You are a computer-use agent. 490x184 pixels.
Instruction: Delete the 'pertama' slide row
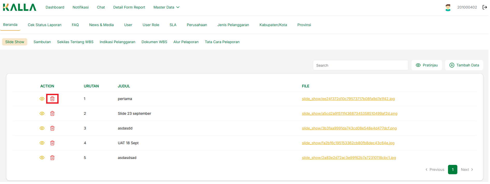click(52, 99)
